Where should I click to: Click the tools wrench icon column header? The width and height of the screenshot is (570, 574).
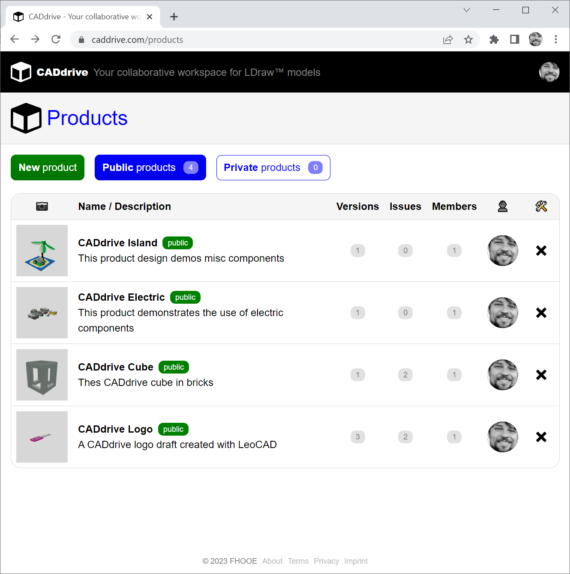(x=541, y=206)
